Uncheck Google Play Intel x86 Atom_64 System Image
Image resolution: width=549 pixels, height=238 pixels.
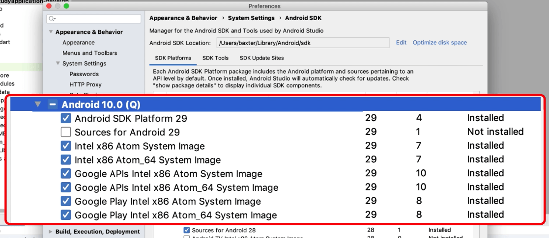[x=65, y=215]
